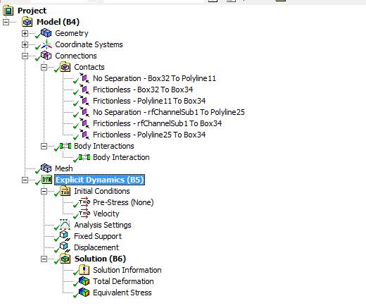The image size is (366, 308).
Task: Collapse the Connections branch
Action: pyautogui.click(x=25, y=56)
